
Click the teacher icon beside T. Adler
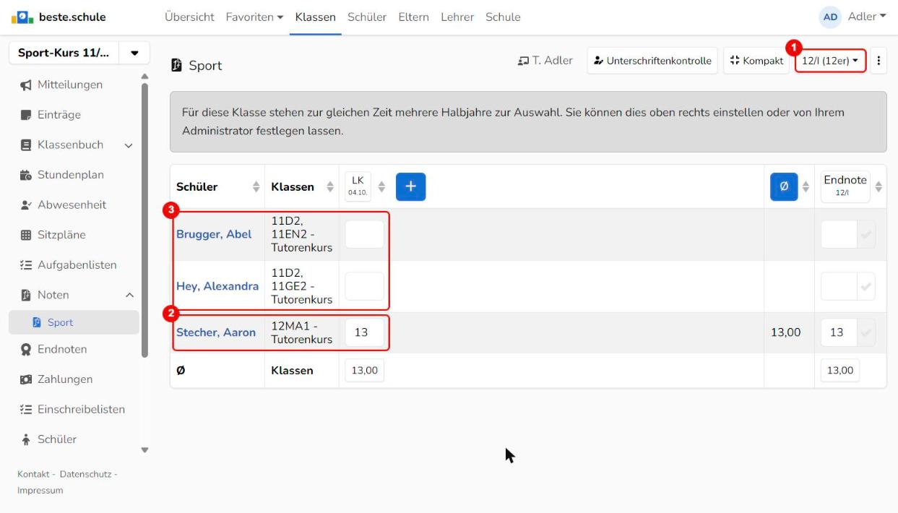524,61
